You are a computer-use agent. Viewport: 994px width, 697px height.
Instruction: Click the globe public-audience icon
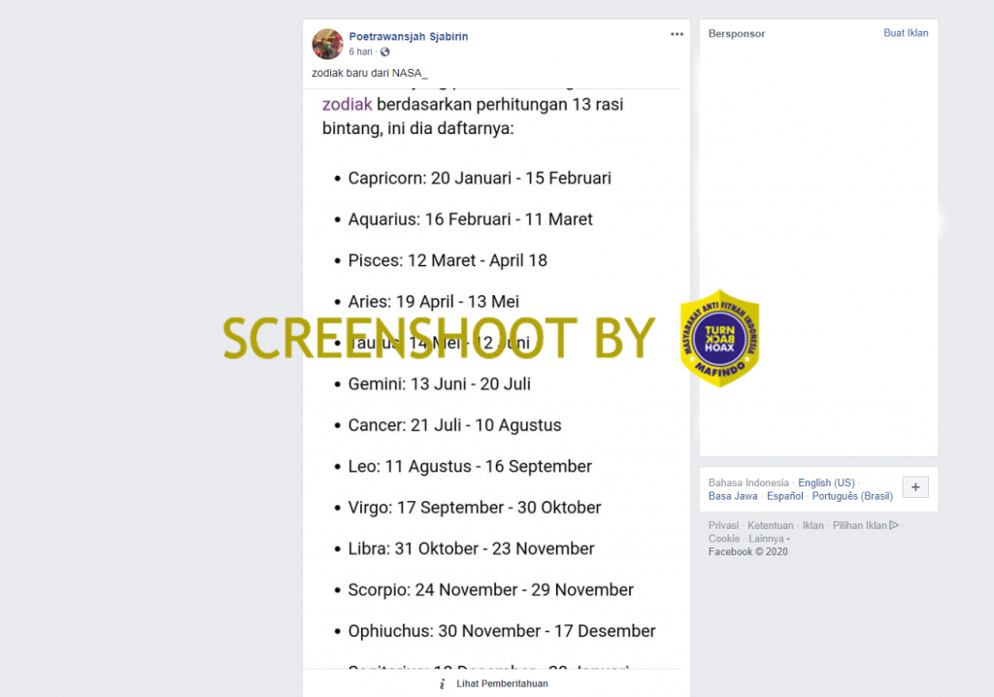(384, 52)
